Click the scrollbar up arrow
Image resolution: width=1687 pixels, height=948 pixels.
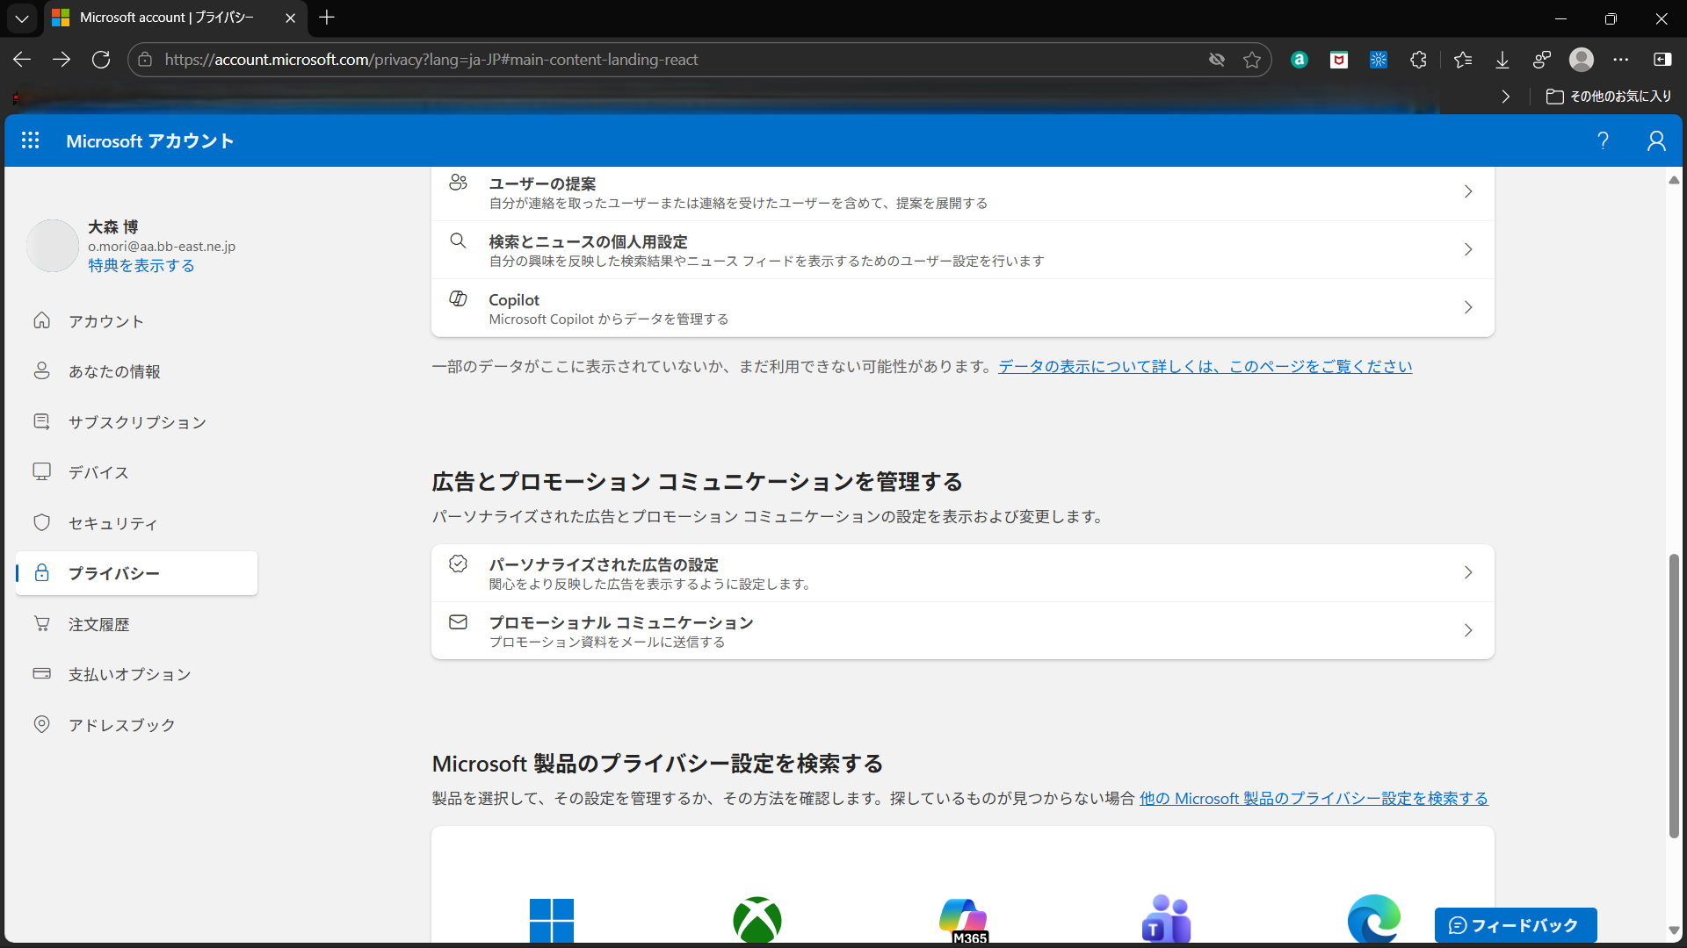point(1674,180)
